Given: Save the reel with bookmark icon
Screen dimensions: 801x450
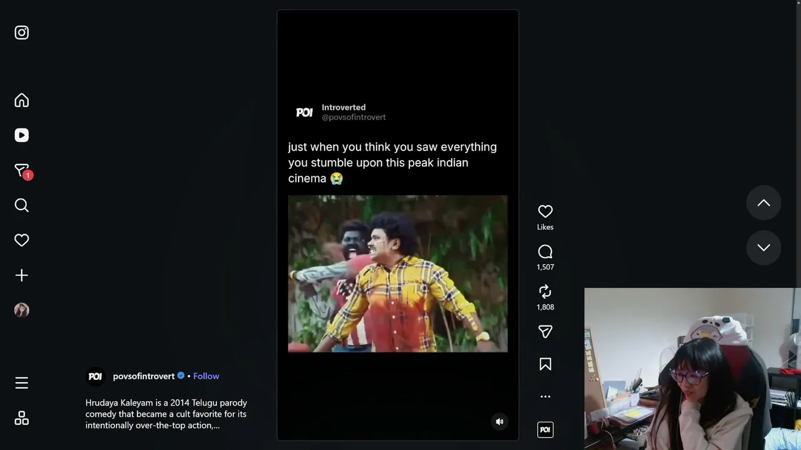Looking at the screenshot, I should point(545,364).
